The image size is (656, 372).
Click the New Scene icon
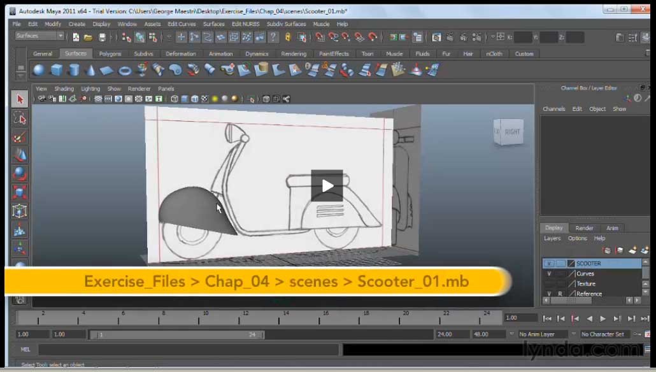[x=76, y=38]
